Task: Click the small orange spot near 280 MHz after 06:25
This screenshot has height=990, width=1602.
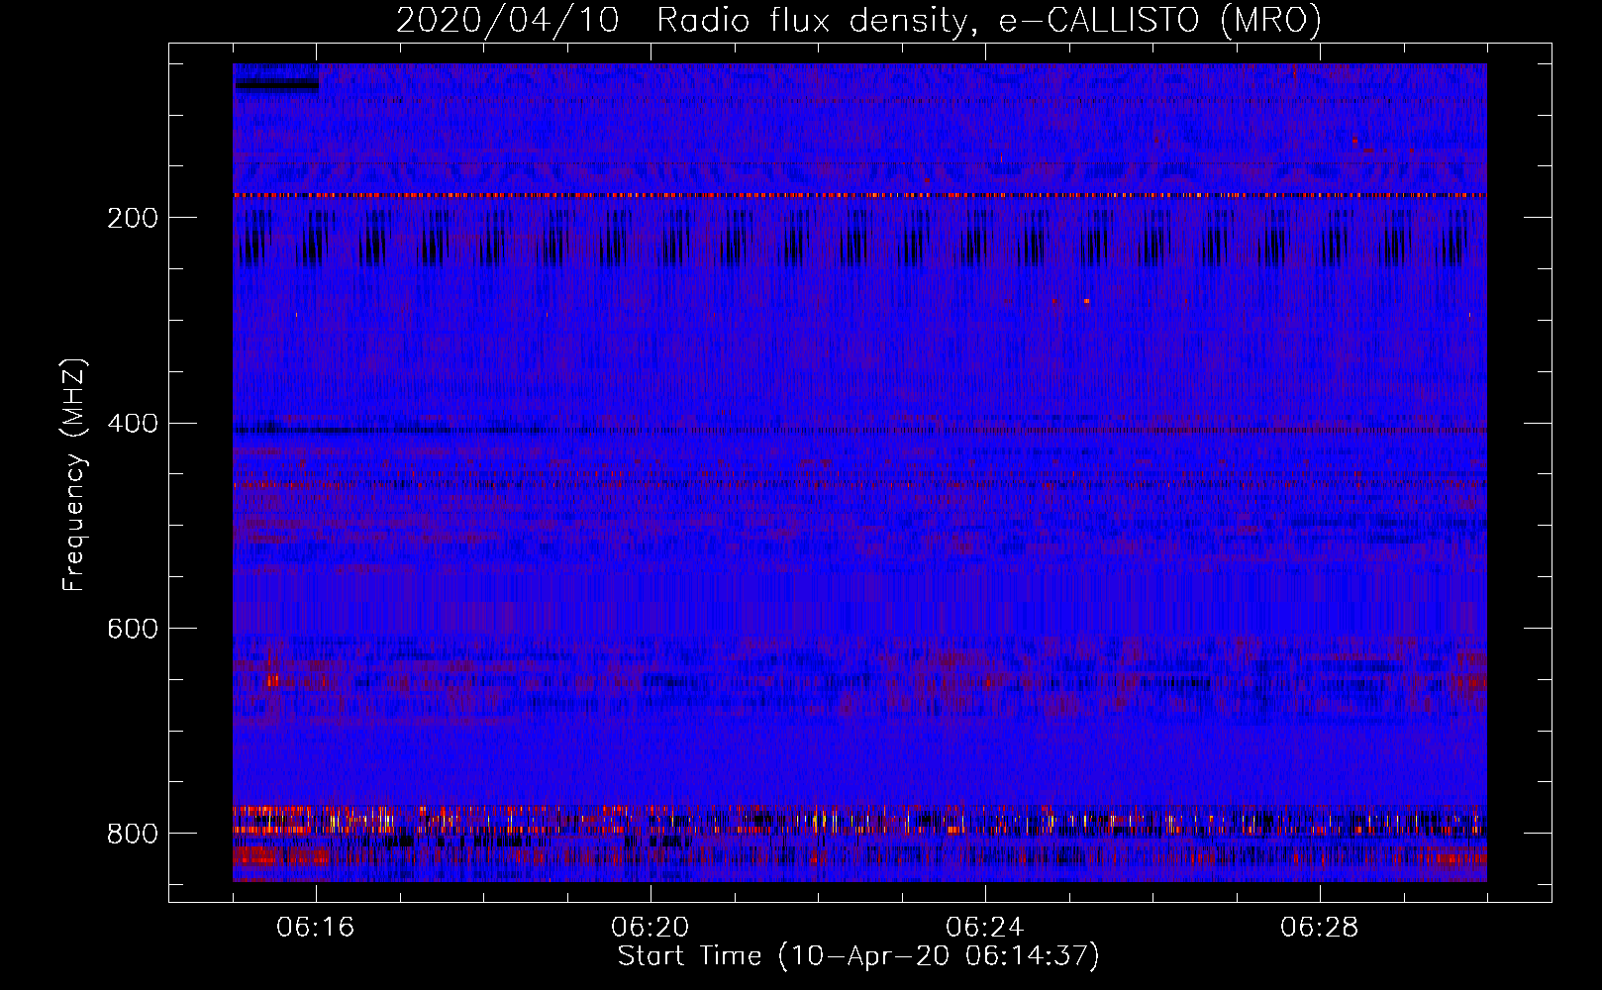Action: [1087, 300]
